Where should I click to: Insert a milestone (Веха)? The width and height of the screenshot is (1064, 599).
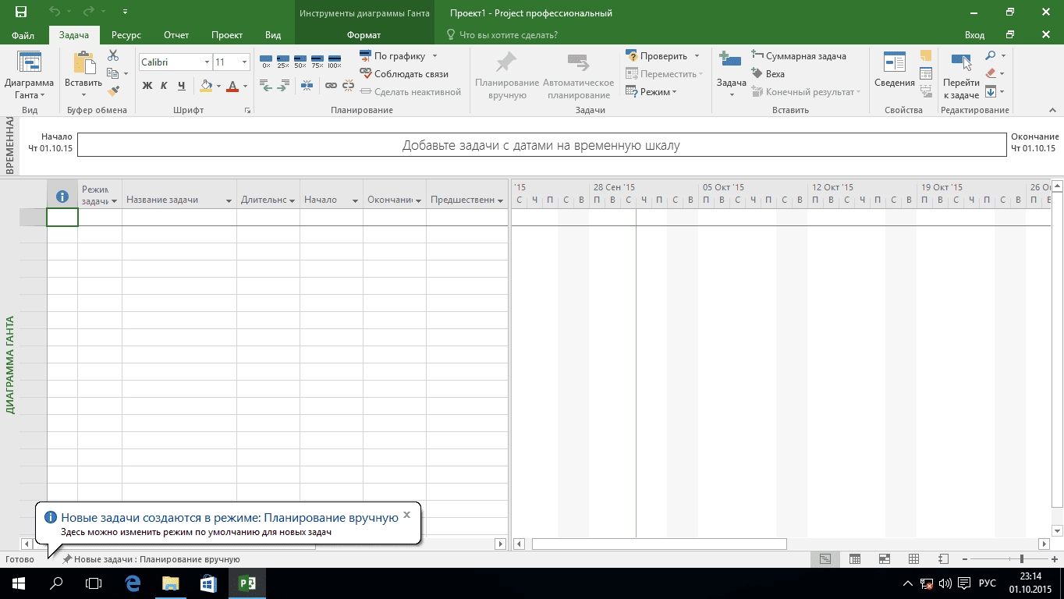tap(768, 74)
